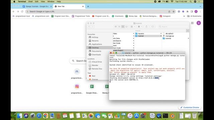Click Customise Chrome button

coord(190,107)
